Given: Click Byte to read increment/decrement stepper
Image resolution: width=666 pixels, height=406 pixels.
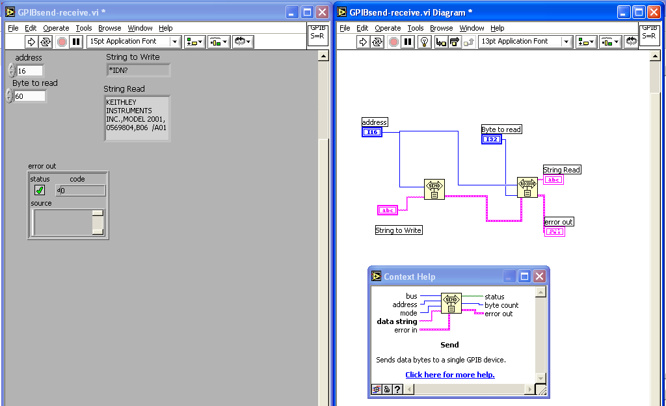Looking at the screenshot, I should (9, 96).
